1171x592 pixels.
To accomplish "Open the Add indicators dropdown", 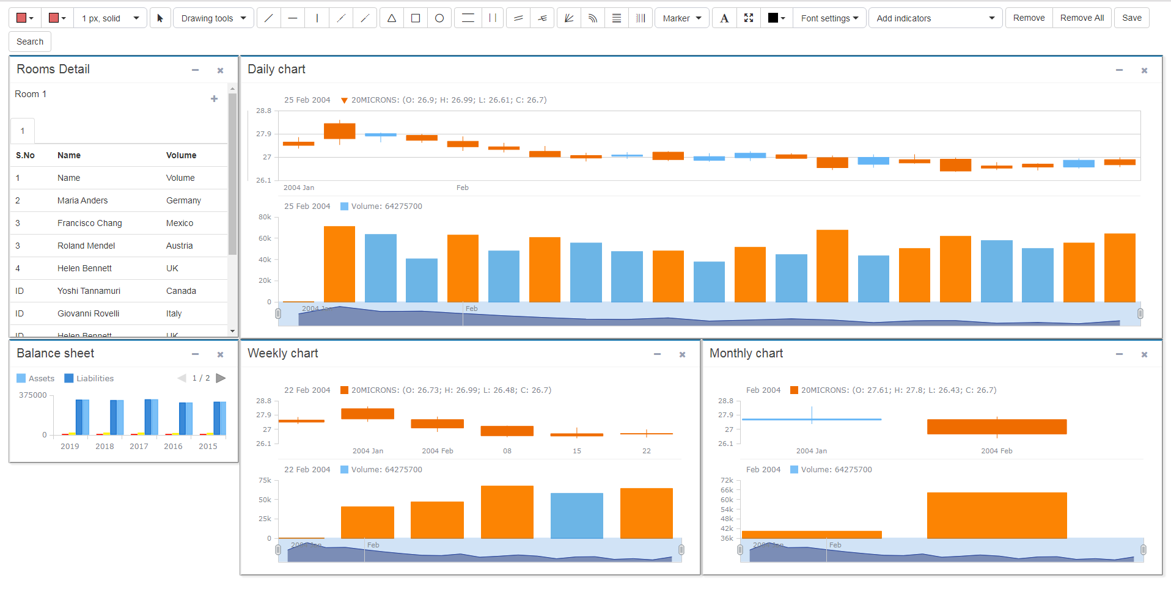I will (936, 18).
